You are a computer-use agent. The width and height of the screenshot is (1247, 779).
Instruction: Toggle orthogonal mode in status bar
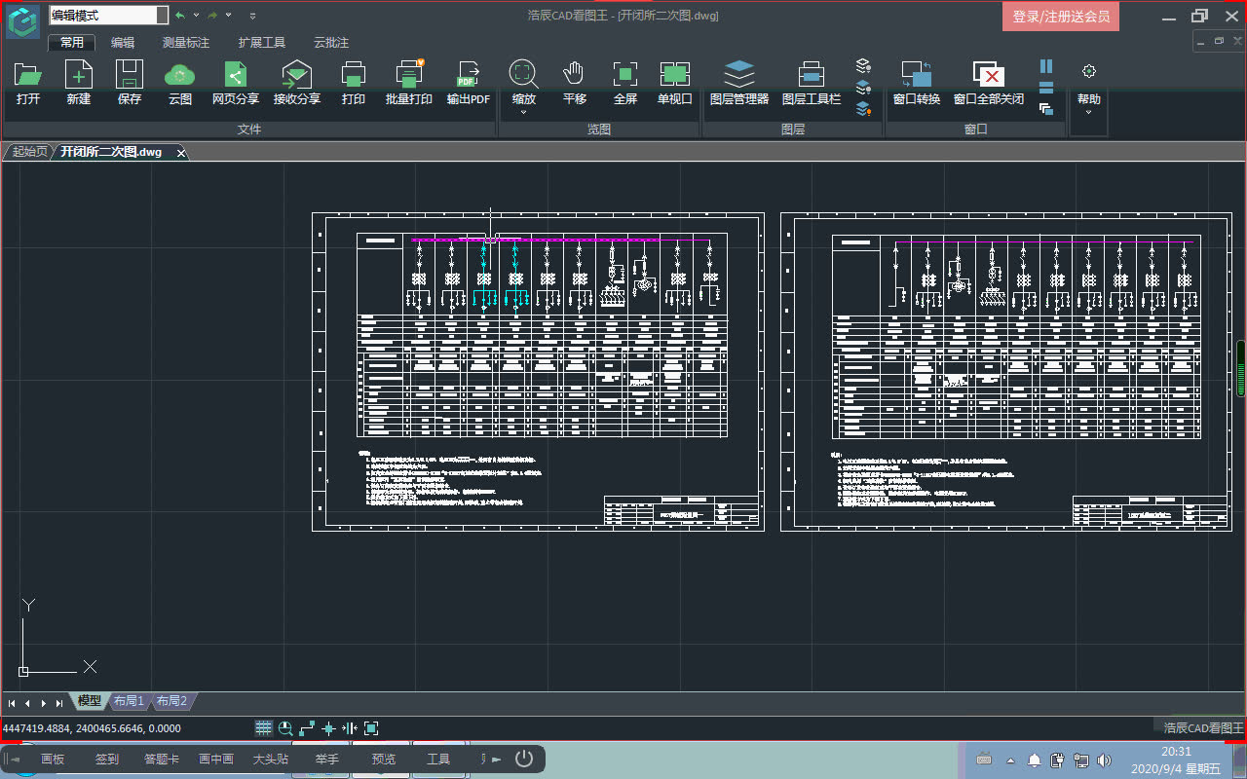[x=307, y=728]
